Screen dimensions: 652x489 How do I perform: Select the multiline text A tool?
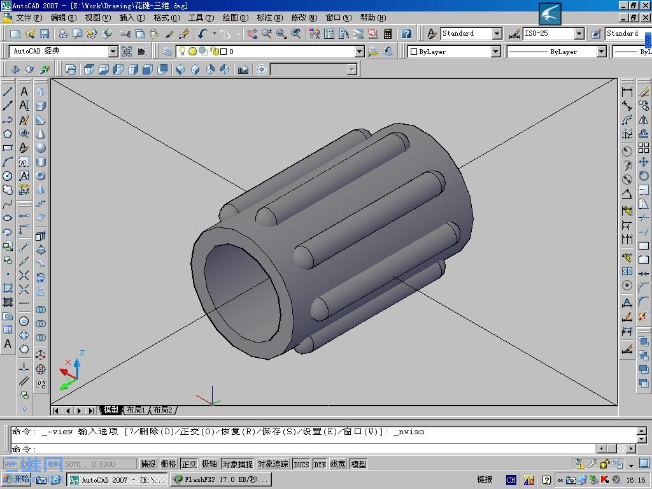[x=8, y=344]
